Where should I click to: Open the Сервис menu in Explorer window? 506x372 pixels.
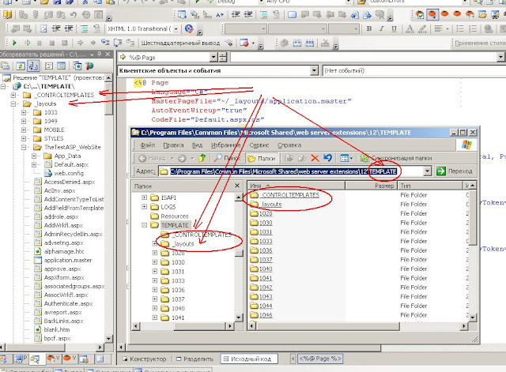pyautogui.click(x=259, y=145)
